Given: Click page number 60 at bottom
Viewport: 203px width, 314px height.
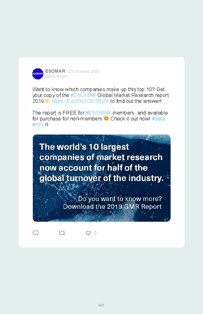Looking at the screenshot, I should point(101,305).
